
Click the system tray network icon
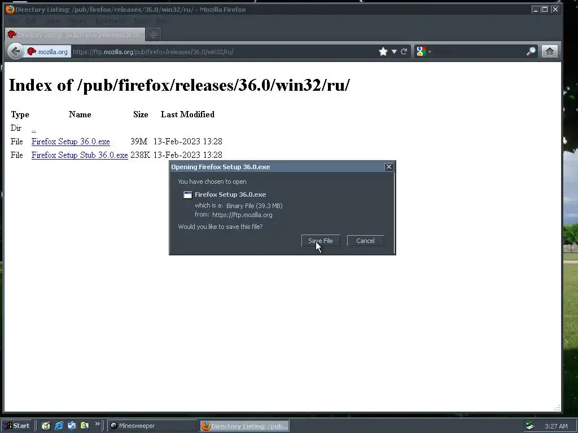pos(530,426)
